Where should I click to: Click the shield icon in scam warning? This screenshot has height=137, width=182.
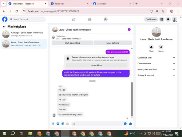tap(68, 59)
